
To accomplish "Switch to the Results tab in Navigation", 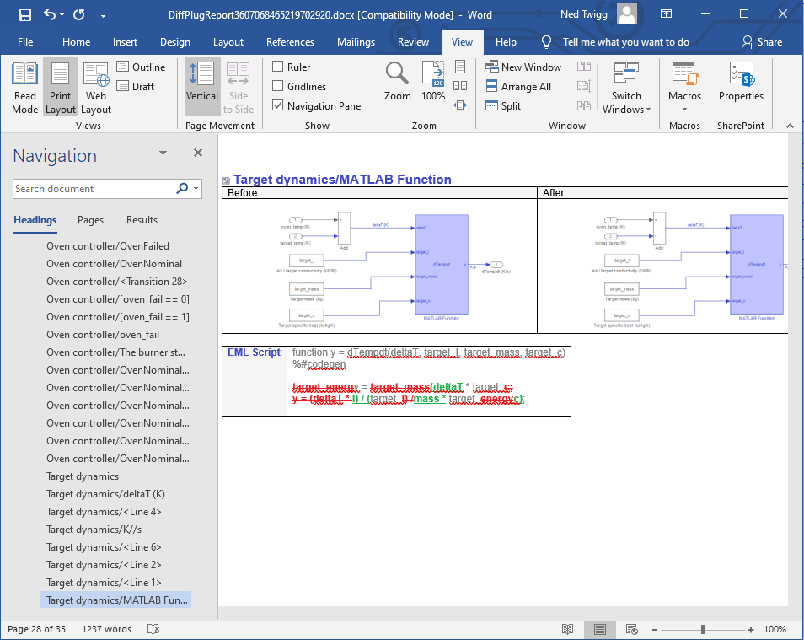I will [142, 220].
